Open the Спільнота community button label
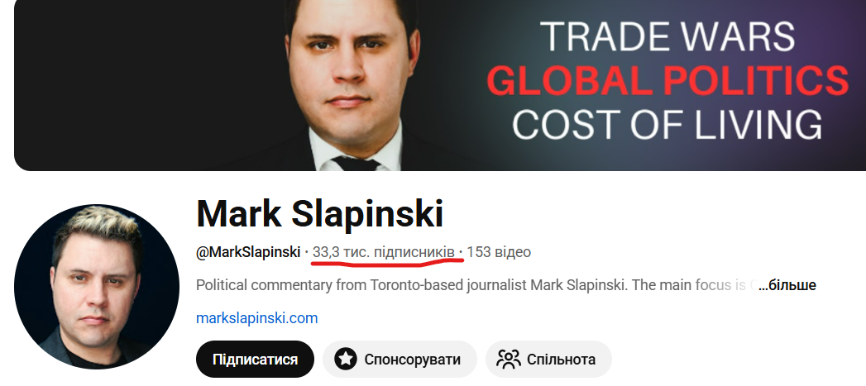 click(561, 360)
